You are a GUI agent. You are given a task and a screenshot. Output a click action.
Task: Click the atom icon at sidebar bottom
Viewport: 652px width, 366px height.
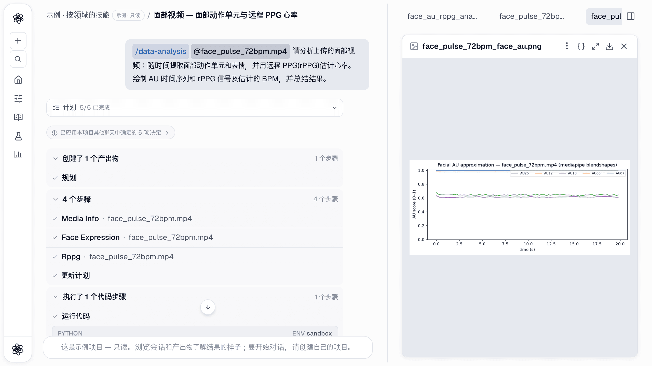[x=18, y=349]
